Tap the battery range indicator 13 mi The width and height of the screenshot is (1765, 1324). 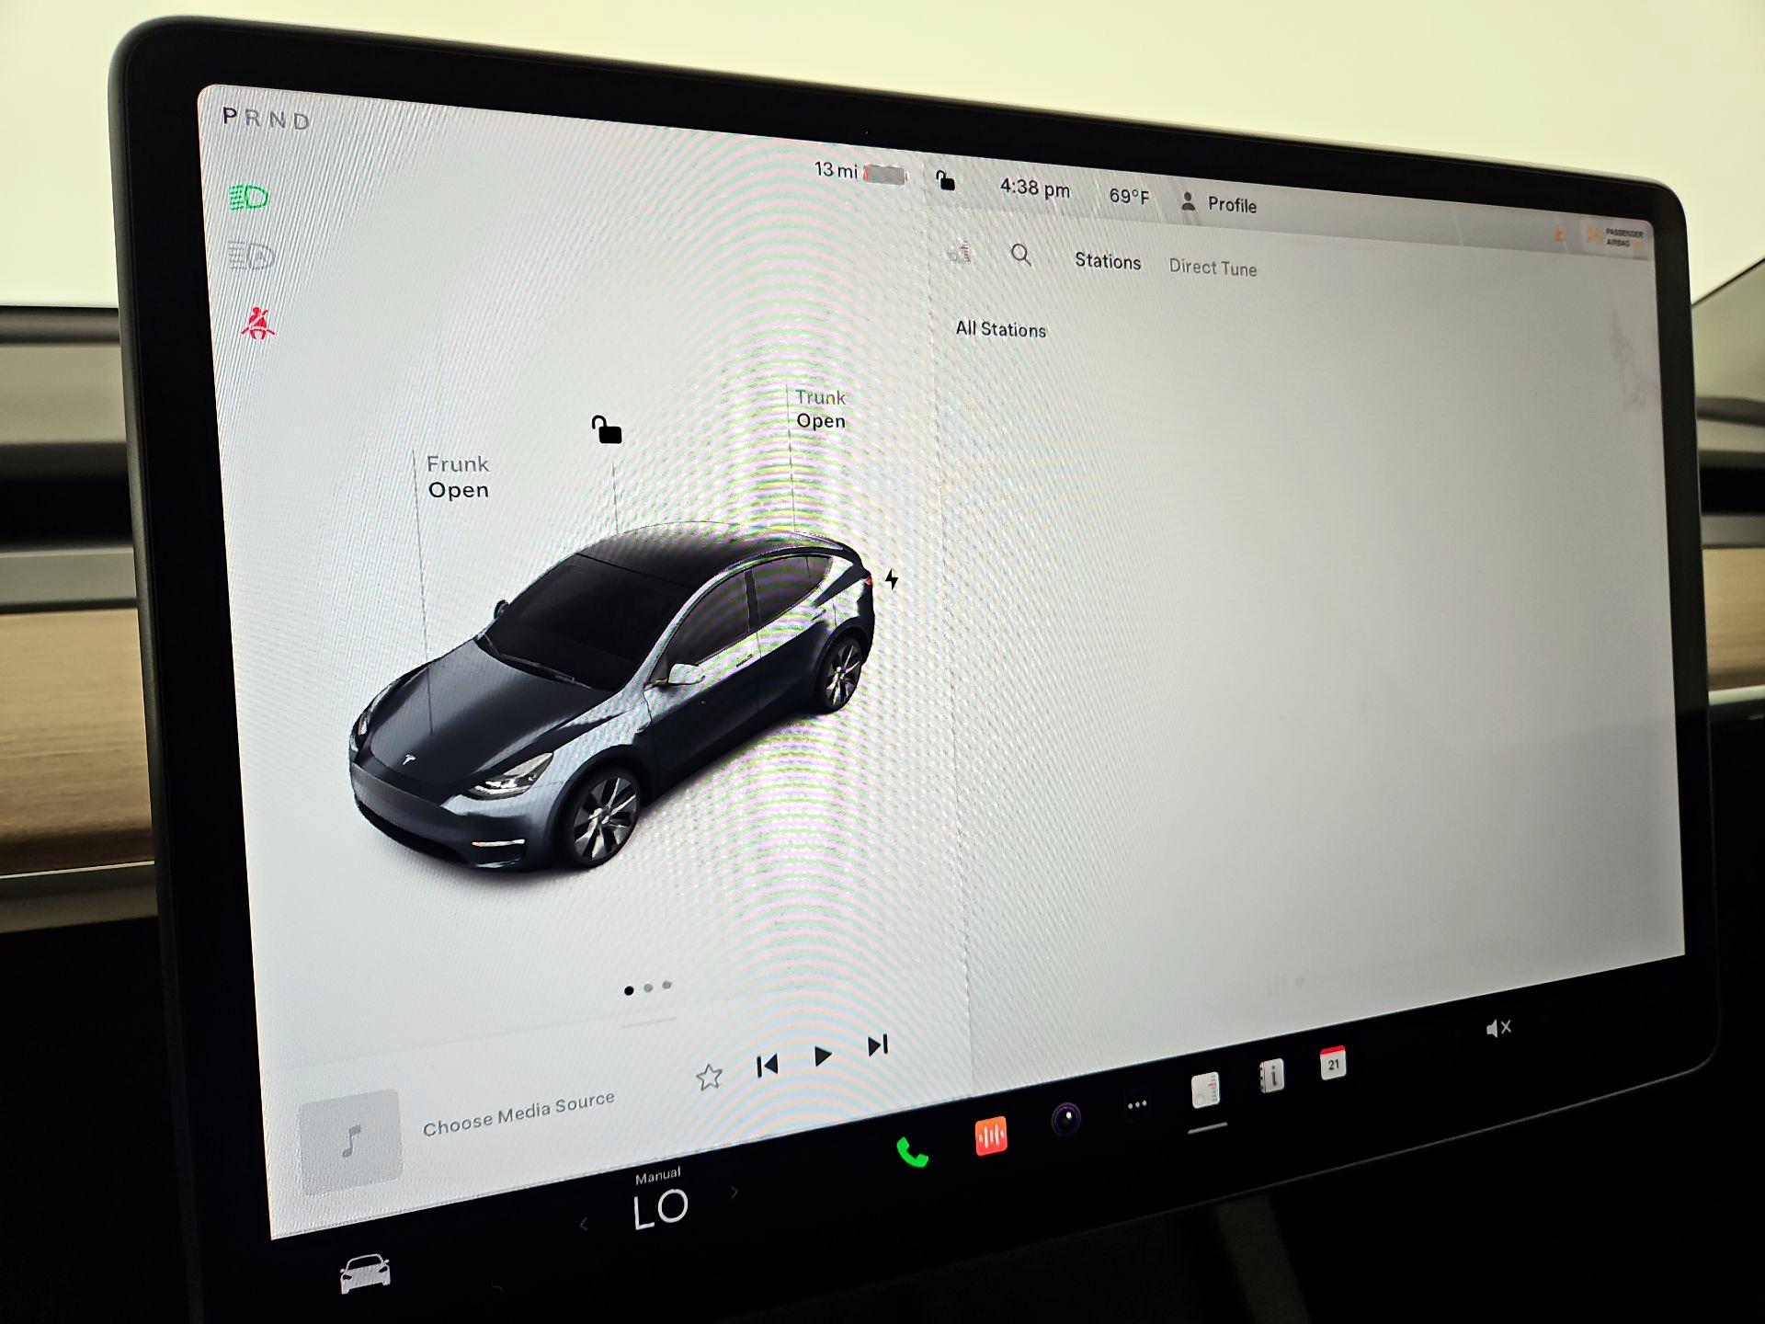[860, 171]
